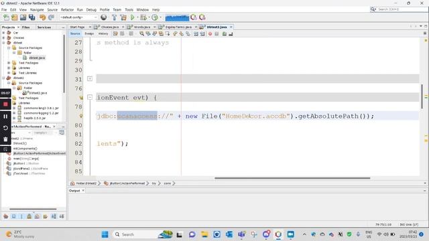
Task: Click the Undo toolbar icon
Action: click(42, 17)
